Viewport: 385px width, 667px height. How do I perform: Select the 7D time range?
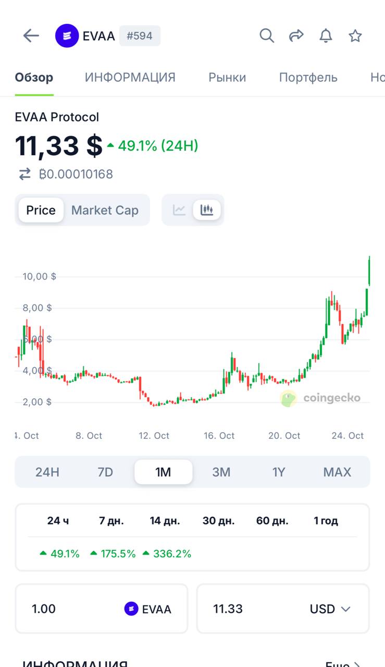pos(105,472)
